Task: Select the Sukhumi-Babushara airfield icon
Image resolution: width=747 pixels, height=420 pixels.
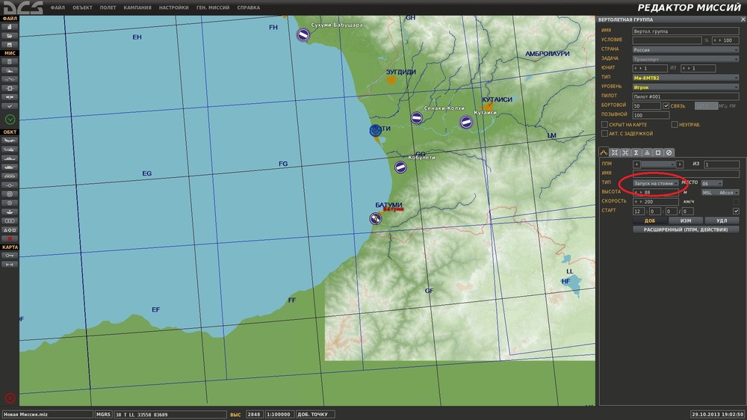Action: tap(303, 34)
